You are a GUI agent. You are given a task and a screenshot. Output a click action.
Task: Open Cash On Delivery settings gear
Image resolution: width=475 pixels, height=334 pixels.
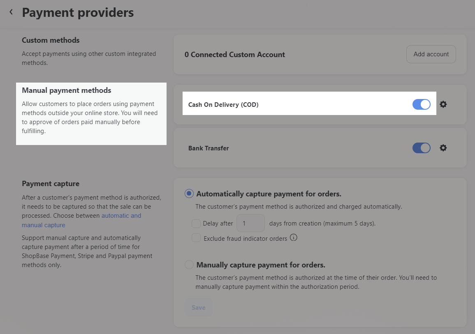pos(443,104)
